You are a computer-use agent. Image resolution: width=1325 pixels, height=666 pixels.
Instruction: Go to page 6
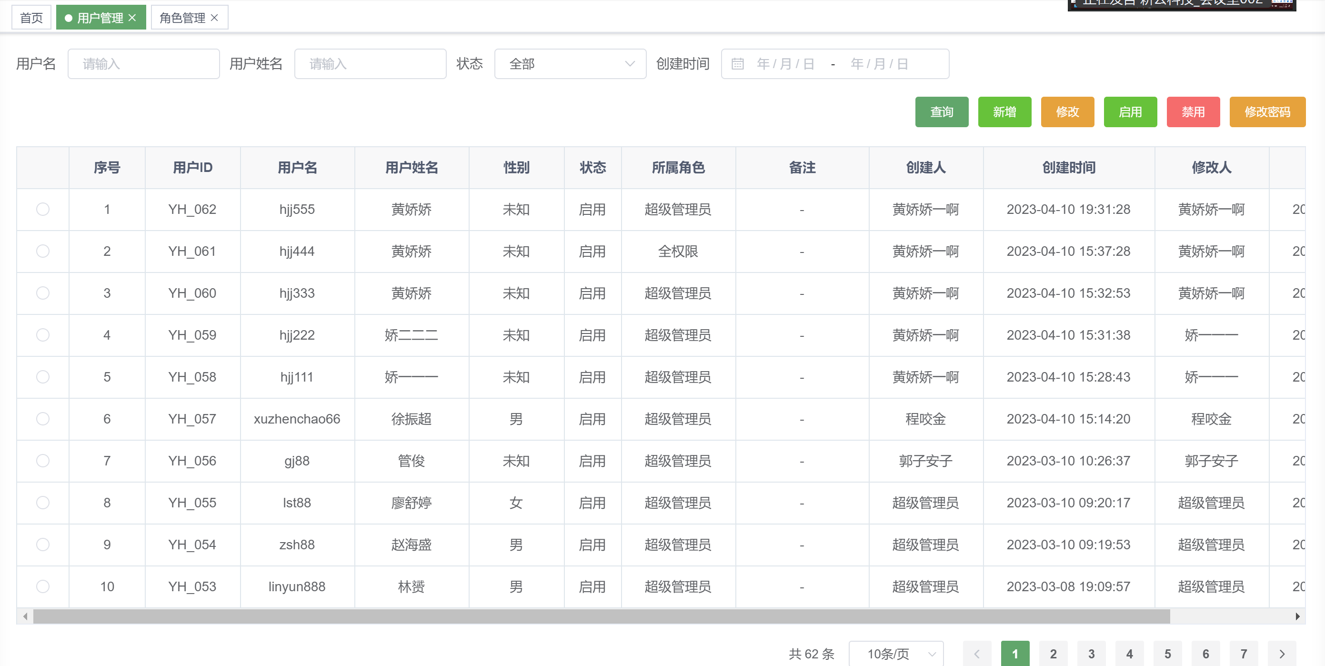click(x=1205, y=654)
